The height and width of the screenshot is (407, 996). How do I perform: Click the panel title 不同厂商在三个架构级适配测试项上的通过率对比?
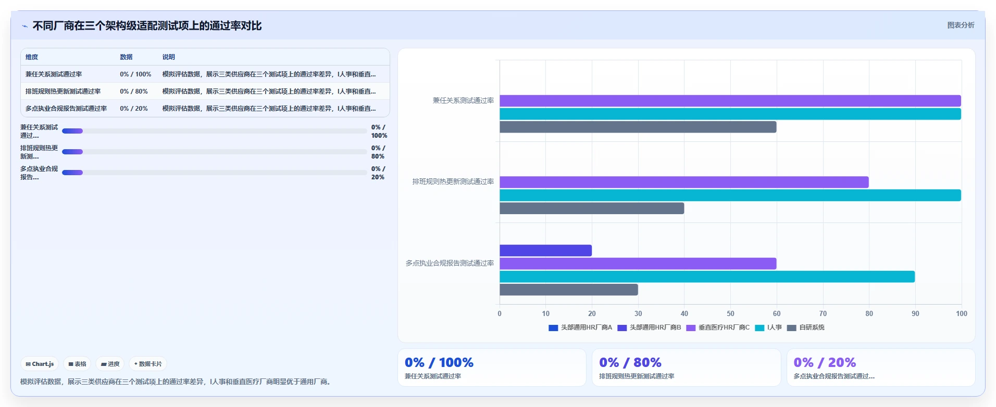coord(147,25)
